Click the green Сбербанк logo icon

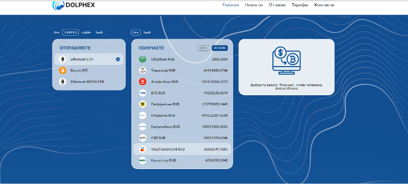pos(142,59)
